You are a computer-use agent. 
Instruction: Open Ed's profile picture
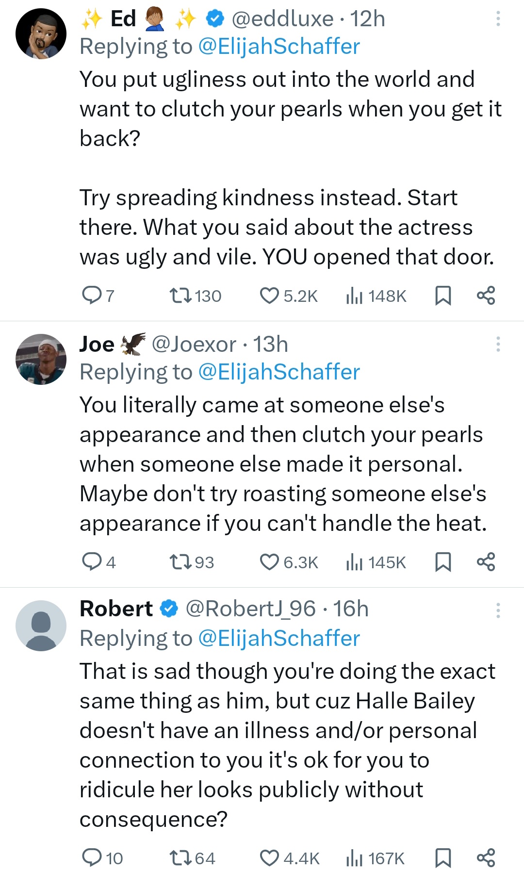click(x=41, y=34)
